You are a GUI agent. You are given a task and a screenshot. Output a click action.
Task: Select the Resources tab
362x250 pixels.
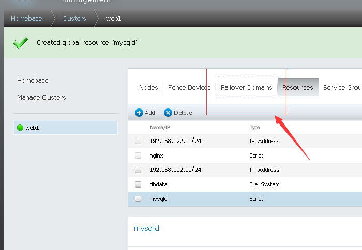click(297, 88)
